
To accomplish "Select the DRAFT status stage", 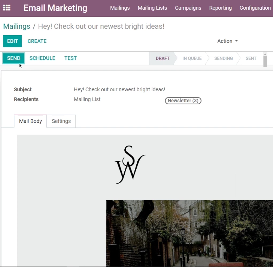I will click(163, 58).
